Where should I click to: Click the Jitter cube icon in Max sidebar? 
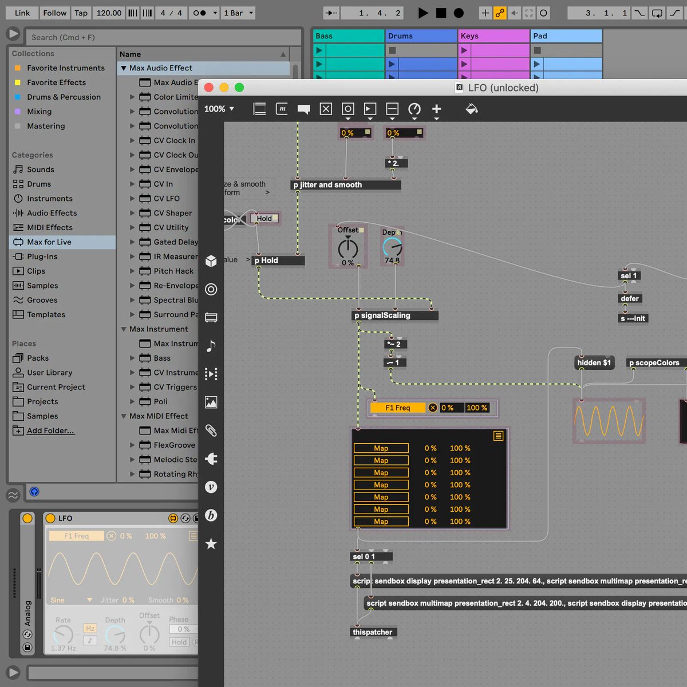(x=211, y=260)
